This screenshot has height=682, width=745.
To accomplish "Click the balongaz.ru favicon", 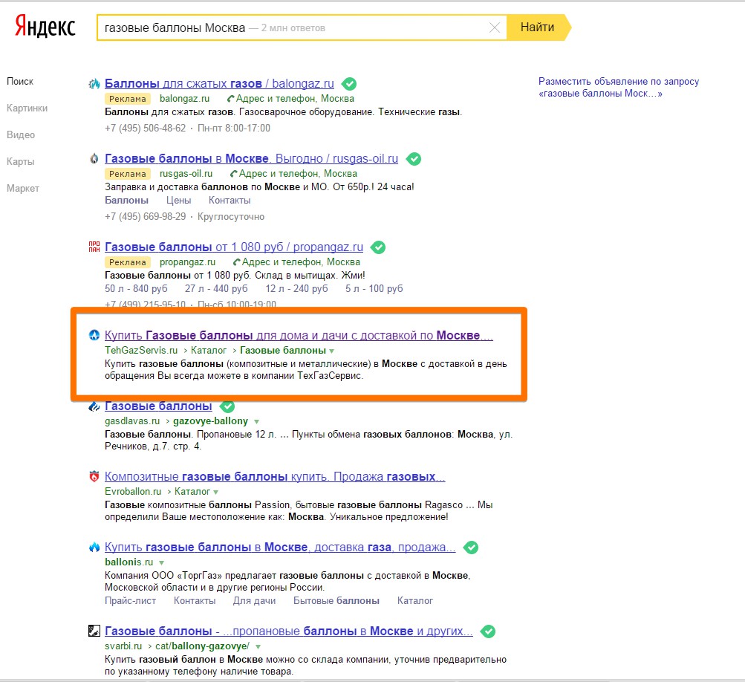I will (x=94, y=84).
